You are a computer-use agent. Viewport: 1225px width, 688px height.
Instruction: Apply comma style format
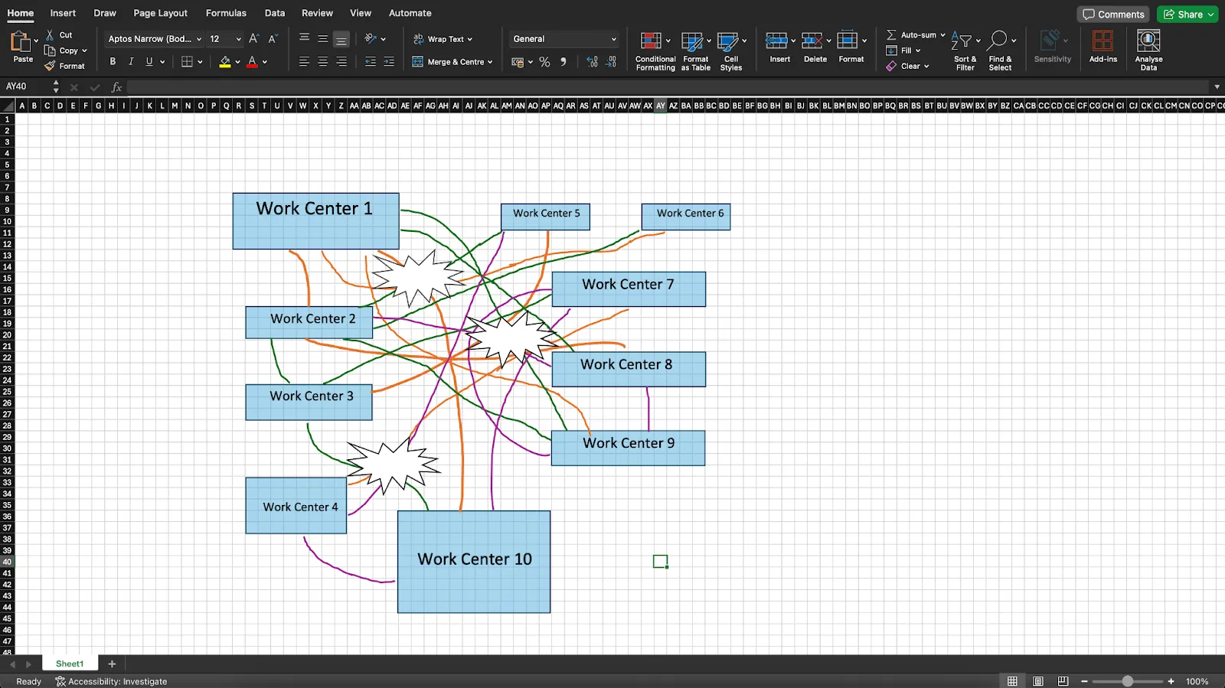coord(563,62)
